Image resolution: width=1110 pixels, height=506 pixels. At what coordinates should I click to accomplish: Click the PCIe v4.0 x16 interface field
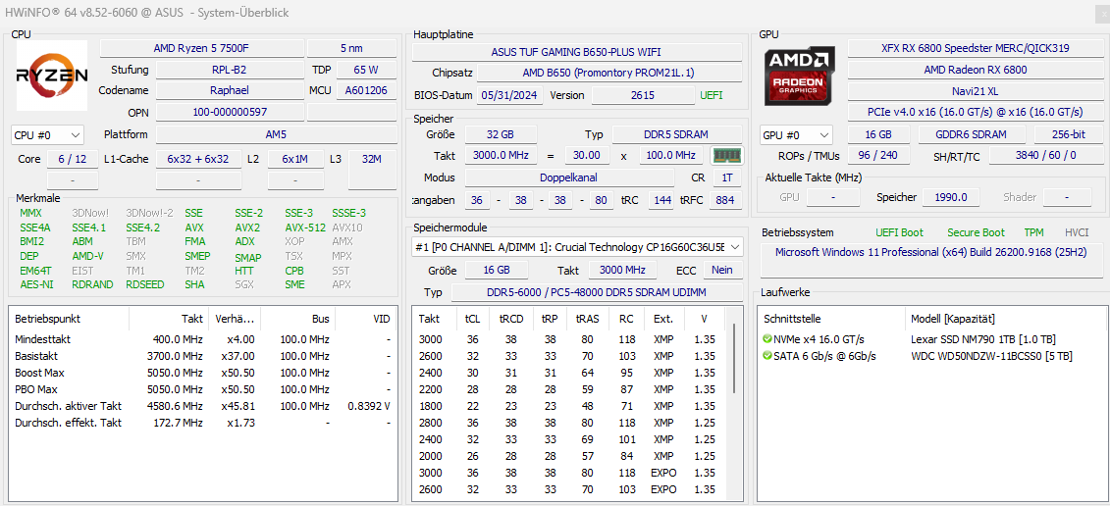(x=975, y=112)
